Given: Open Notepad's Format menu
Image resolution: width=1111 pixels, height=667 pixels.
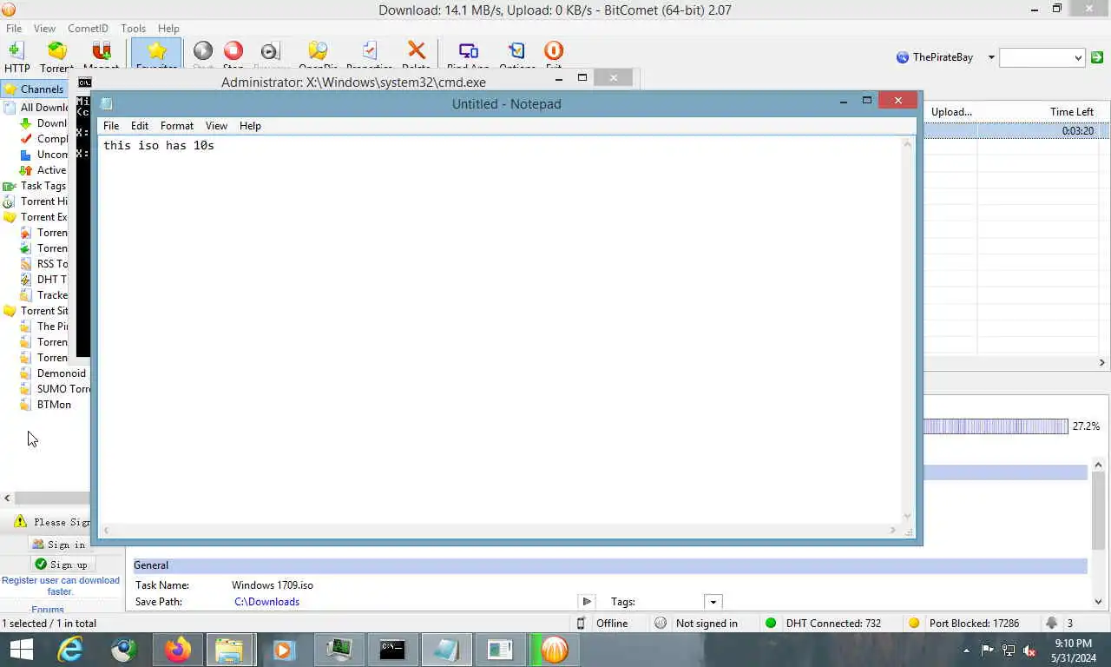Looking at the screenshot, I should (x=177, y=126).
